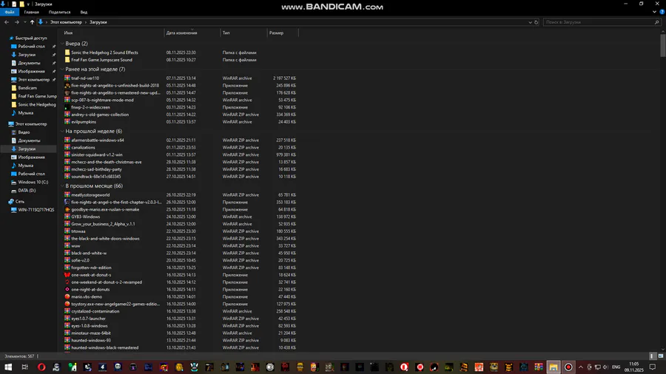Open Task View on the taskbar
Image resolution: width=666 pixels, height=374 pixels.
(24, 367)
